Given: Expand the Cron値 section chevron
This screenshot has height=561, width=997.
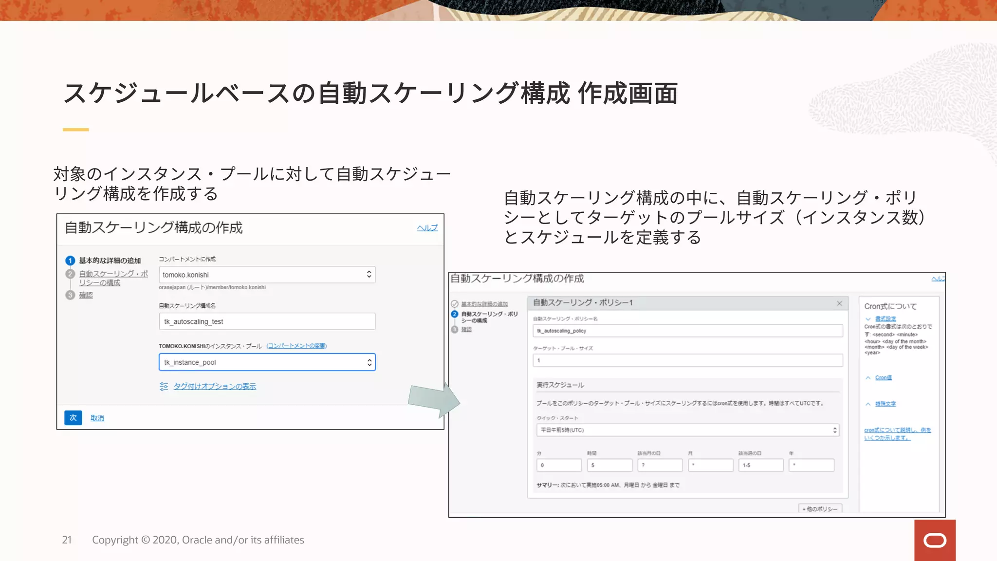Looking at the screenshot, I should (x=868, y=378).
